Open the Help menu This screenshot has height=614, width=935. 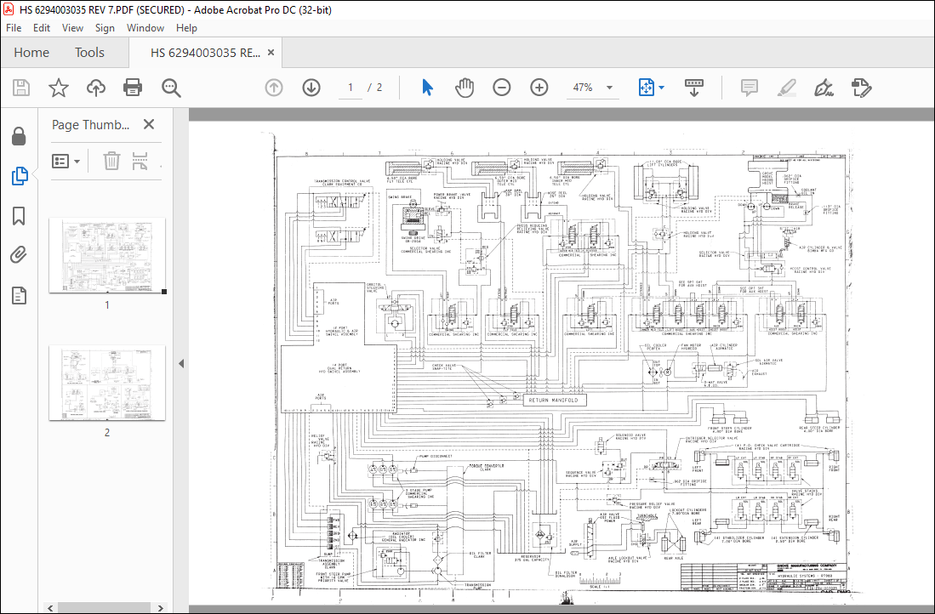pos(186,28)
